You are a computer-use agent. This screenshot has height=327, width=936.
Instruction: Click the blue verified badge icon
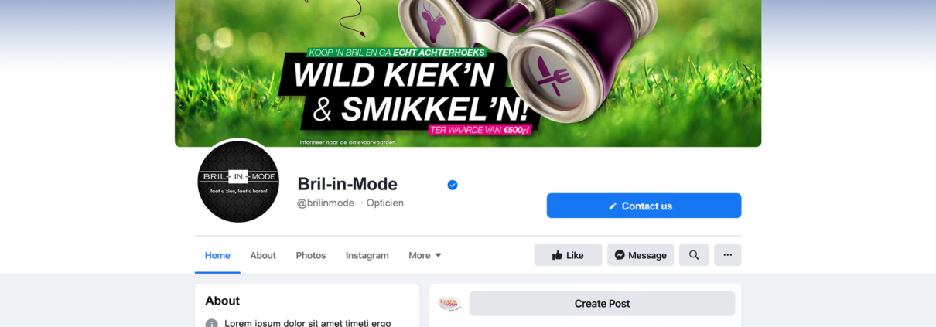pos(453,185)
